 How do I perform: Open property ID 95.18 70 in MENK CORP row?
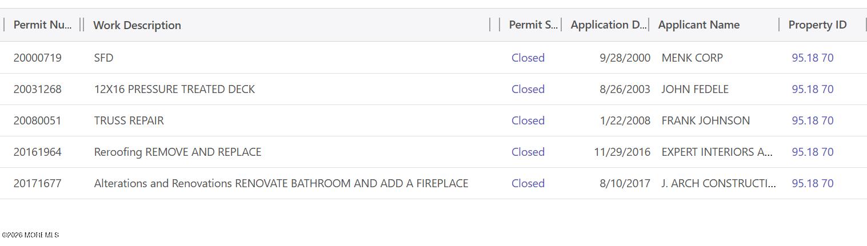pos(812,58)
